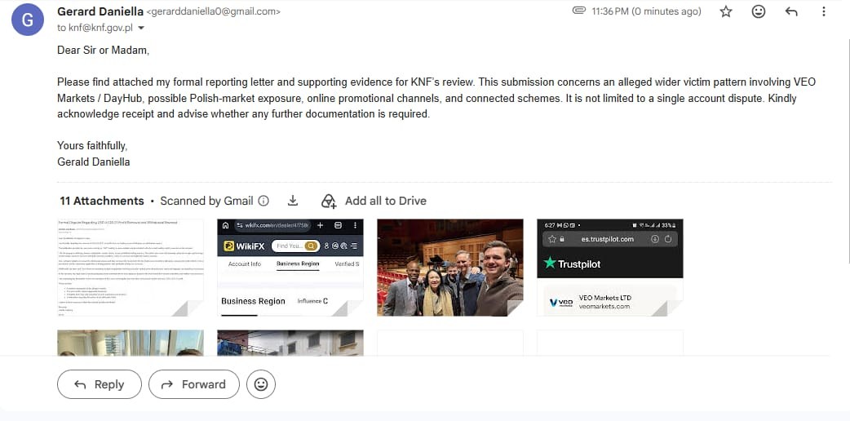Click the Scanned by Gmail info icon
Viewport: 850px width, 421px height.
tap(263, 201)
